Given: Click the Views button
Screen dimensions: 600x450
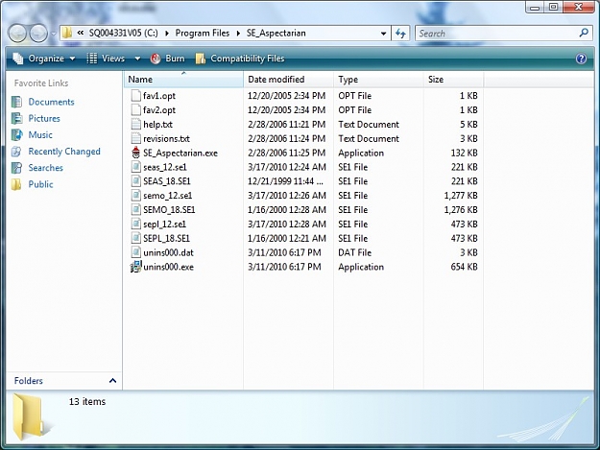Looking at the screenshot, I should click(x=106, y=59).
